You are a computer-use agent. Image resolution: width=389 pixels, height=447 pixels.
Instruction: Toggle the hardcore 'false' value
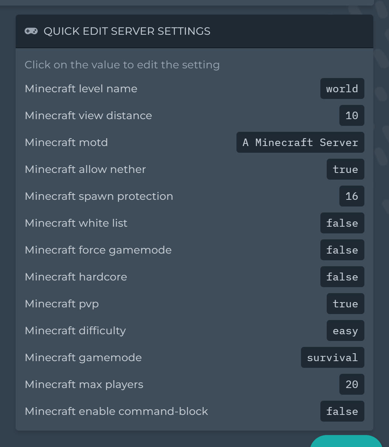(x=342, y=277)
